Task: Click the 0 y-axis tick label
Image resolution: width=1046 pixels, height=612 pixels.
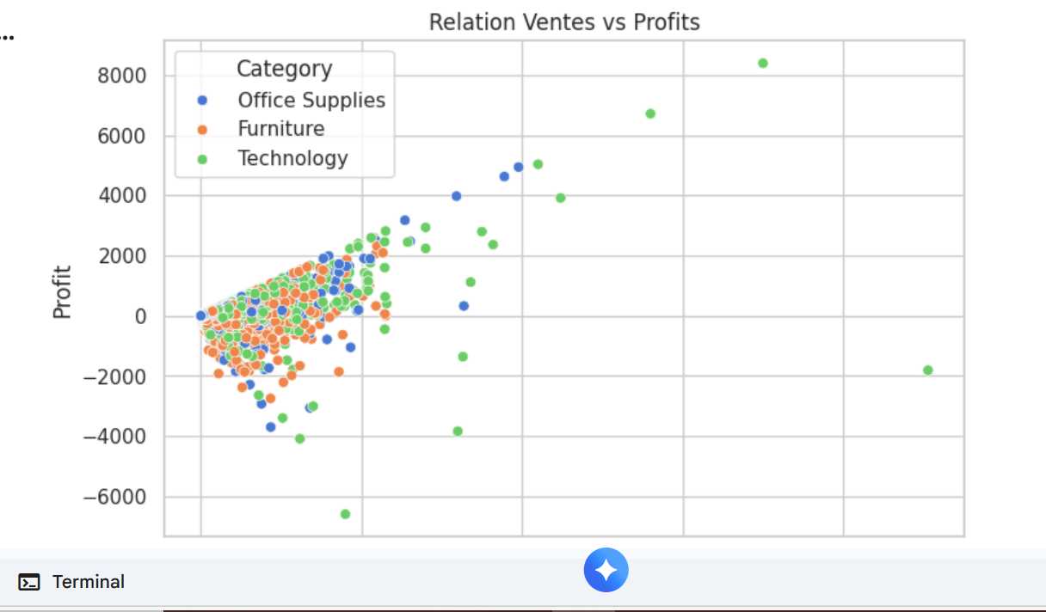Action: coord(141,316)
